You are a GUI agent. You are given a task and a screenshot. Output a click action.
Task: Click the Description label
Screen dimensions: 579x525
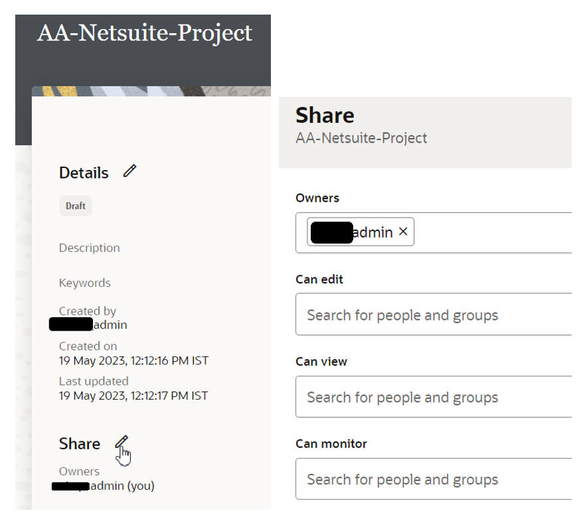90,248
